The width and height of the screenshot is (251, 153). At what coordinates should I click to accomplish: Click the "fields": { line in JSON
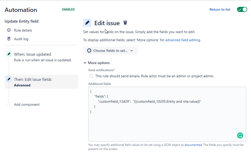click(x=101, y=96)
